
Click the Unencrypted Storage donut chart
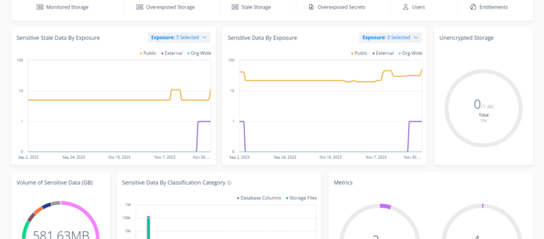[483, 108]
